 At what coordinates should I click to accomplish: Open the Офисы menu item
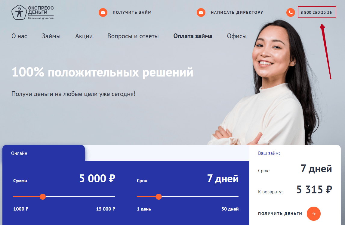pyautogui.click(x=237, y=36)
